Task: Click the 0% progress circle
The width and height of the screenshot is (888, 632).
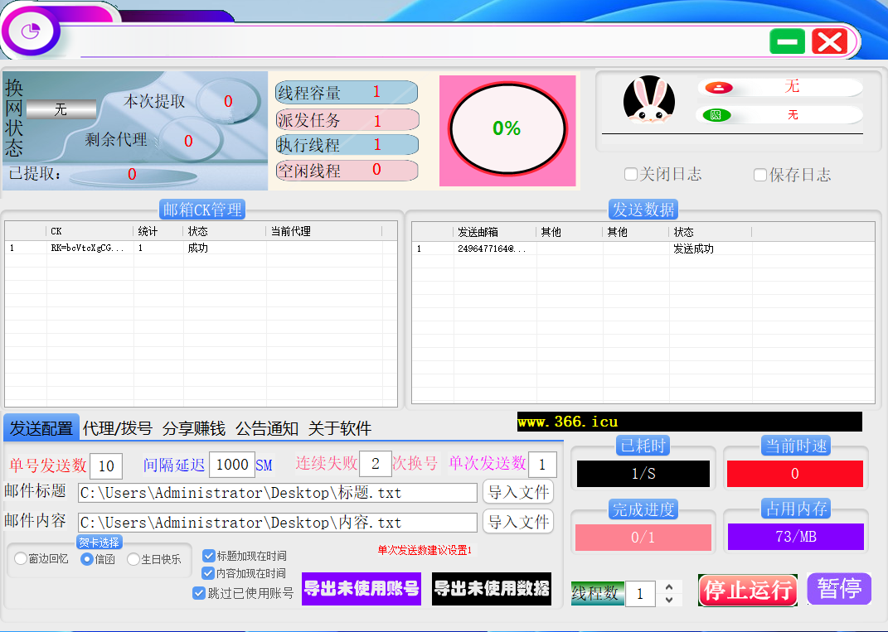Action: [x=507, y=128]
